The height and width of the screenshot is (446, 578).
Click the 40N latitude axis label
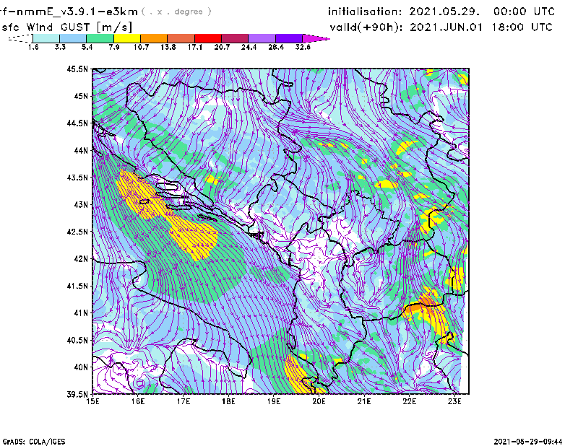tap(81, 367)
